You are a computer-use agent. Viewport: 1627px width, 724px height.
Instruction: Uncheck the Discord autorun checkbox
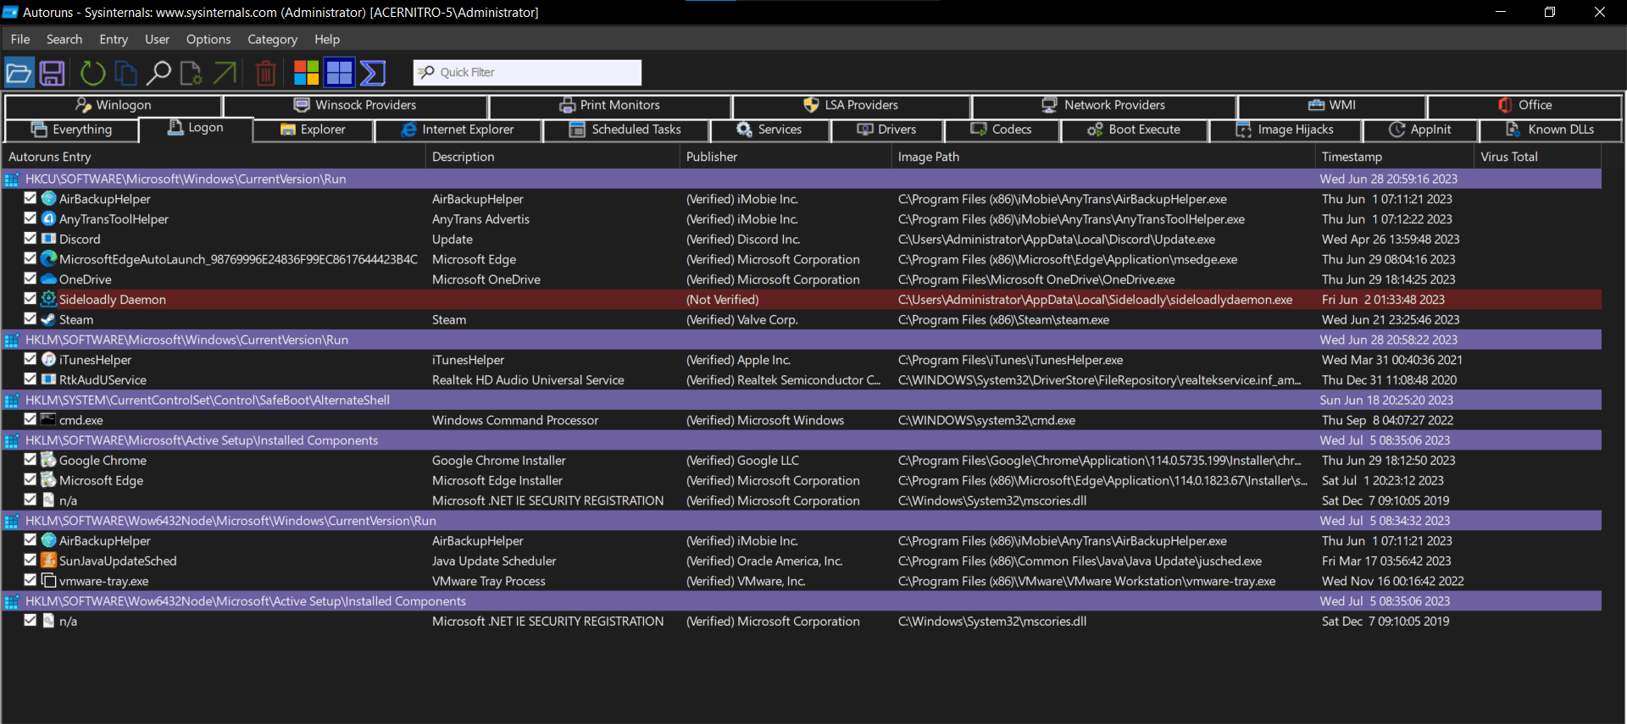click(x=31, y=238)
